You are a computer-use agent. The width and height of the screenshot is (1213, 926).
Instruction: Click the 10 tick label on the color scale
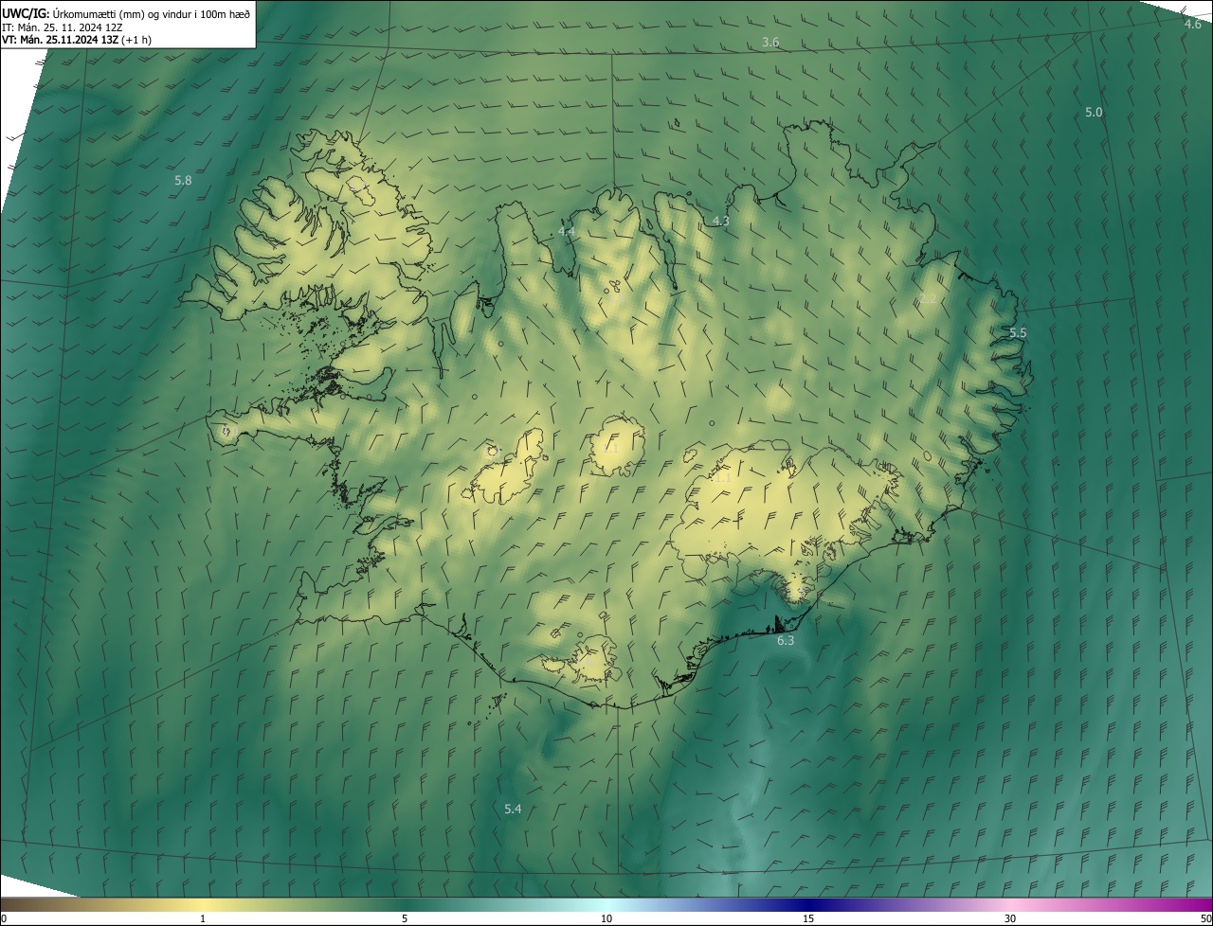pos(606,918)
